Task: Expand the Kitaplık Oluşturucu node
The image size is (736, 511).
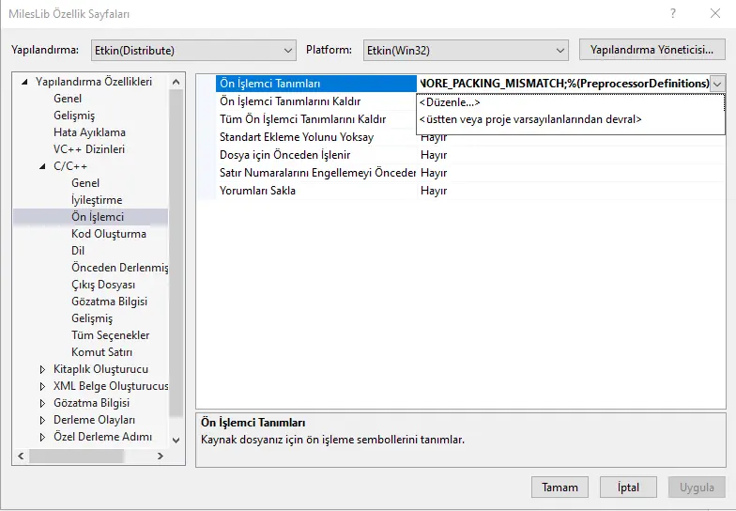Action: click(x=42, y=369)
